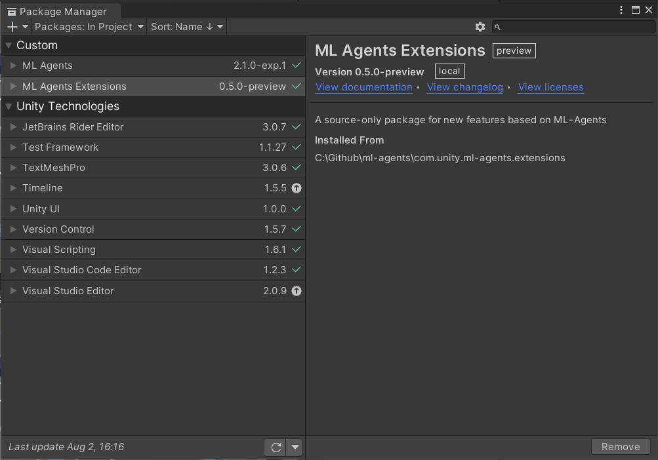The image size is (658, 460).
Task: Expand the Visual Studio Code Editor arrow
Action: [13, 270]
